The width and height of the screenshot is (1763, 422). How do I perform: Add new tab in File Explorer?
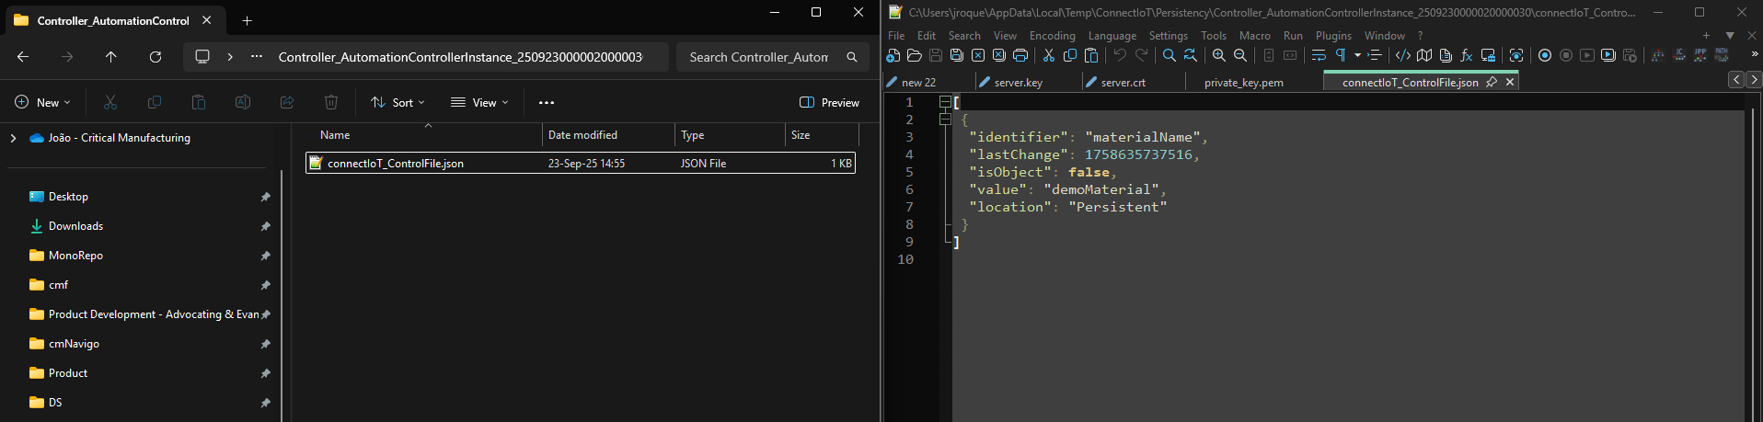[x=247, y=20]
